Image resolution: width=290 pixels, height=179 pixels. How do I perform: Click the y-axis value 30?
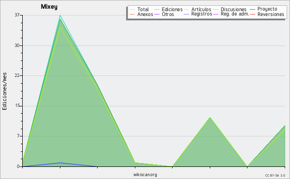tap(17, 45)
